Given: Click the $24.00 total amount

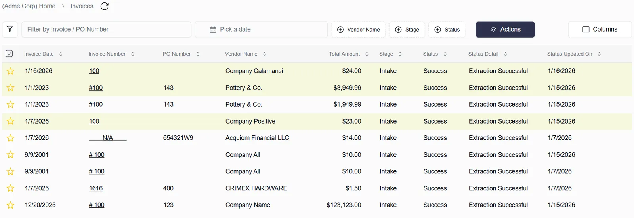Looking at the screenshot, I should pos(351,71).
